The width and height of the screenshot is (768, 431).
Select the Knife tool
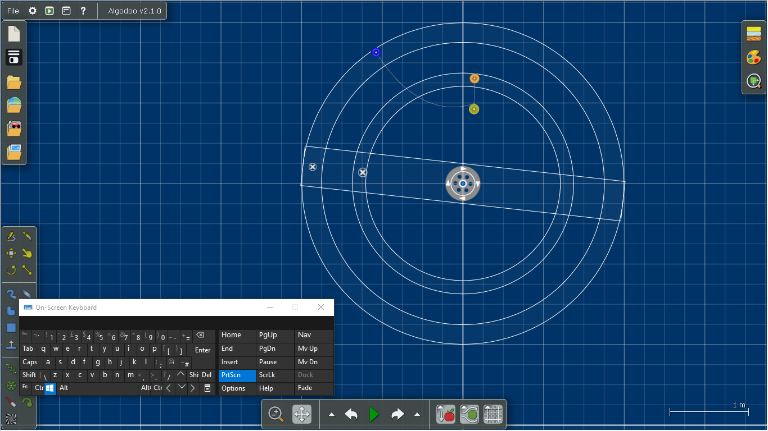tap(27, 236)
